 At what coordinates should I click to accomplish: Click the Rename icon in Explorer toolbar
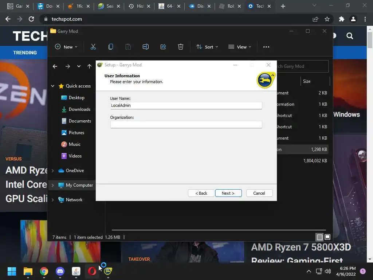(x=146, y=47)
